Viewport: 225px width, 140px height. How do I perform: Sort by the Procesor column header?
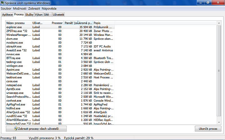(53, 23)
